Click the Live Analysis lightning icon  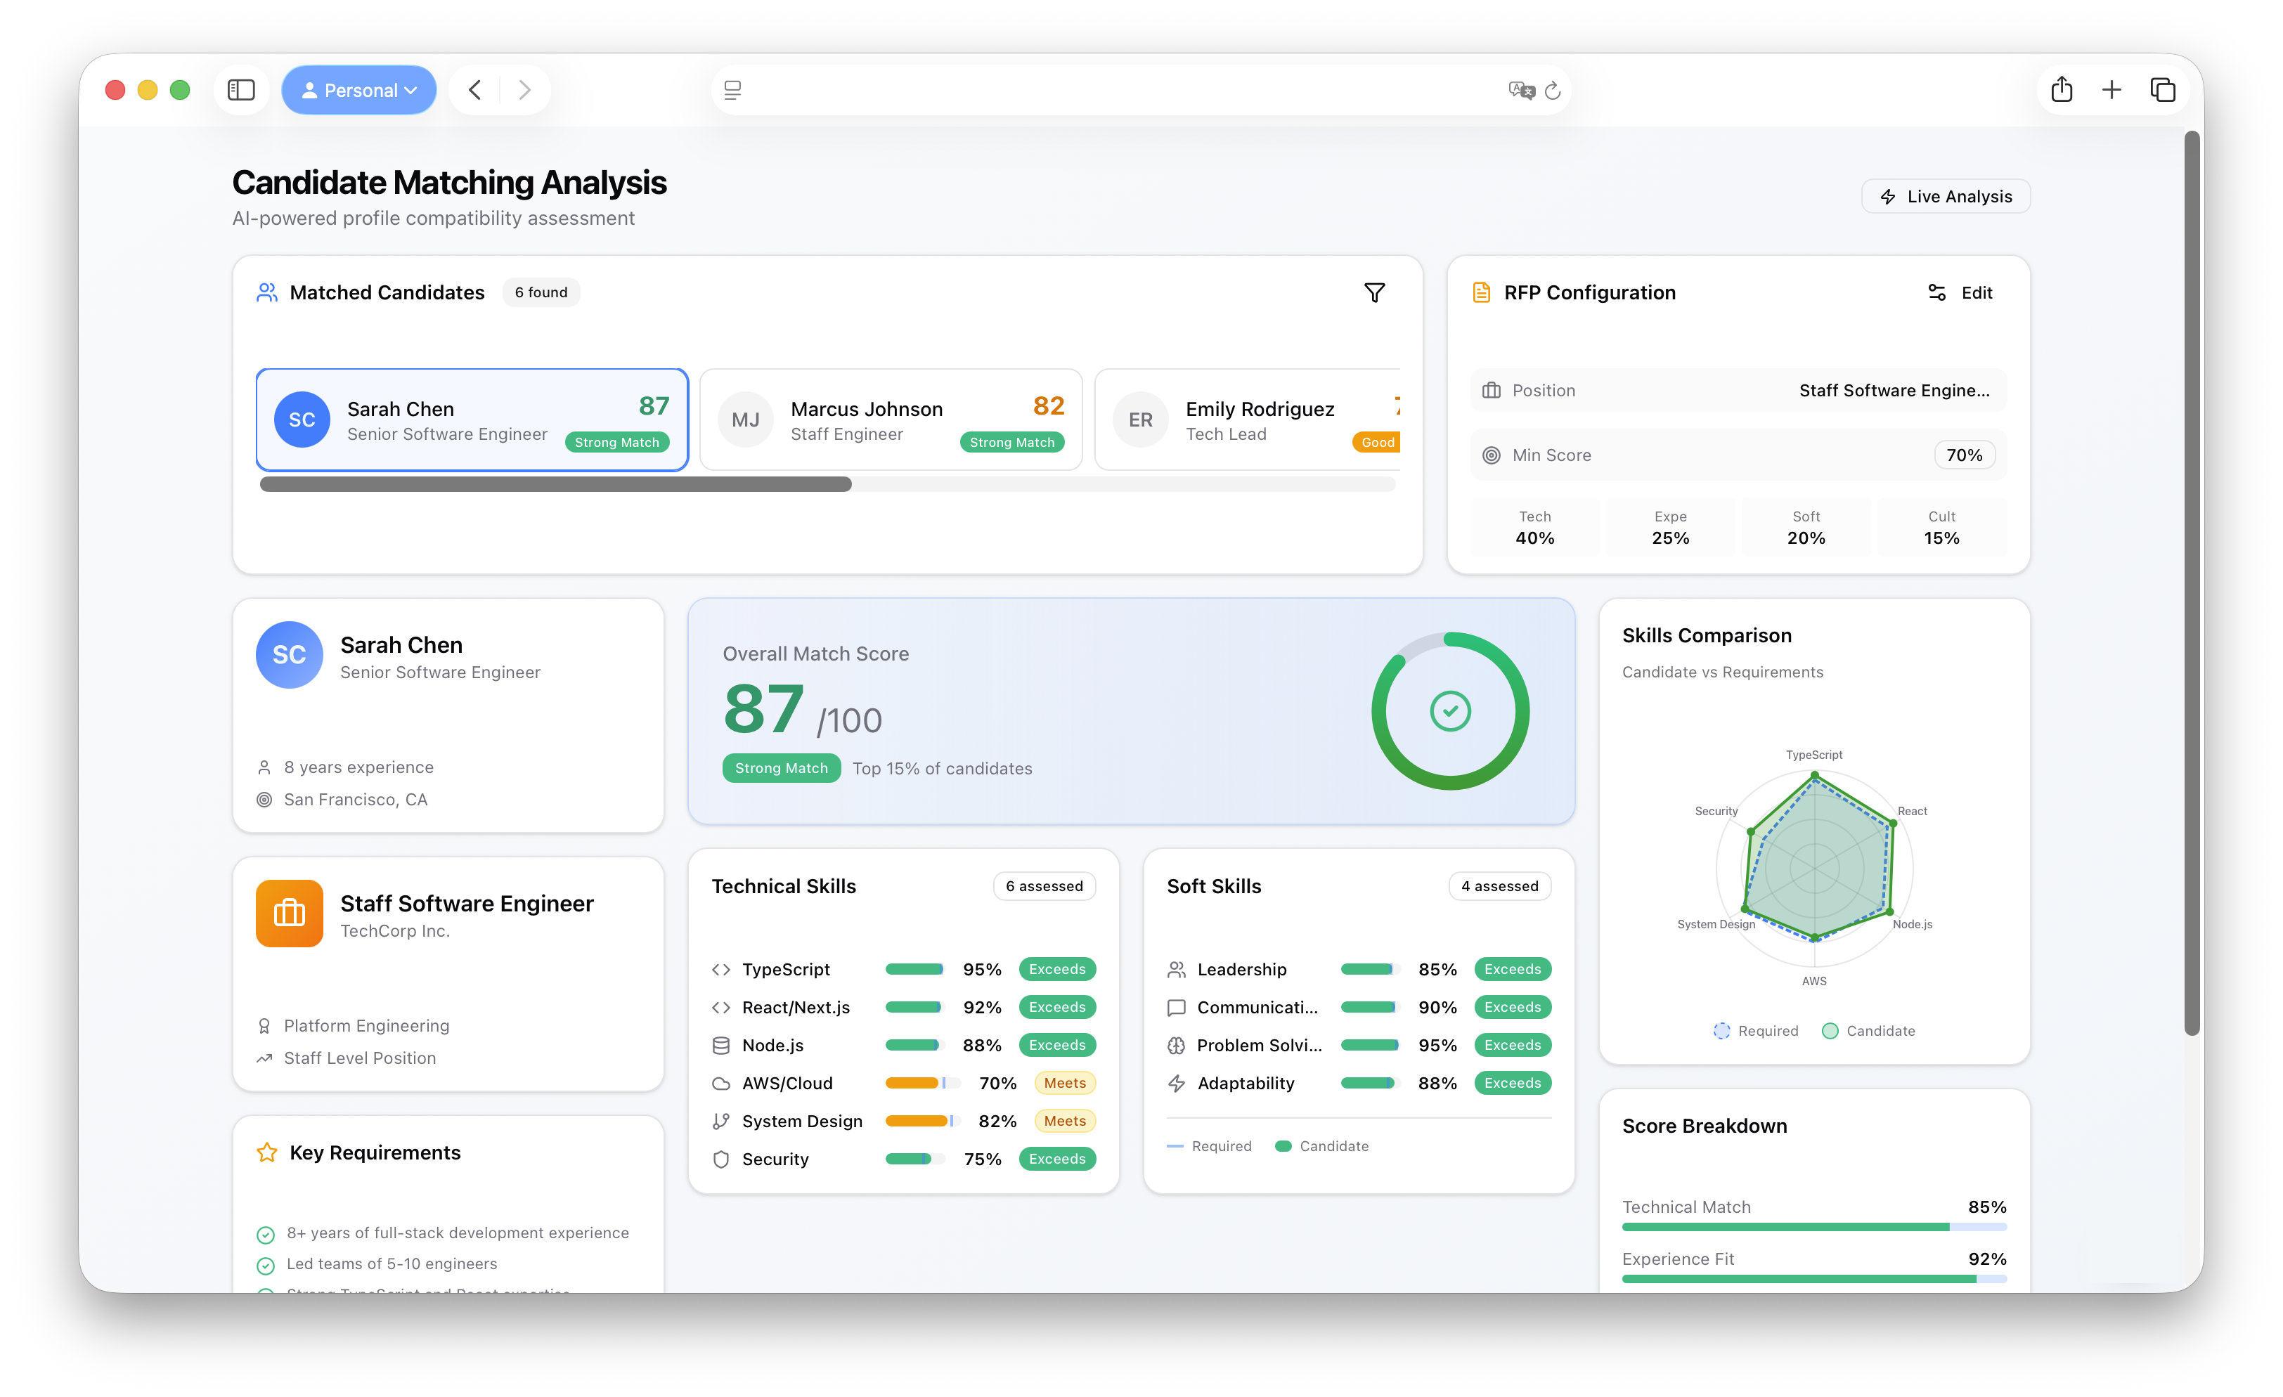click(1888, 196)
